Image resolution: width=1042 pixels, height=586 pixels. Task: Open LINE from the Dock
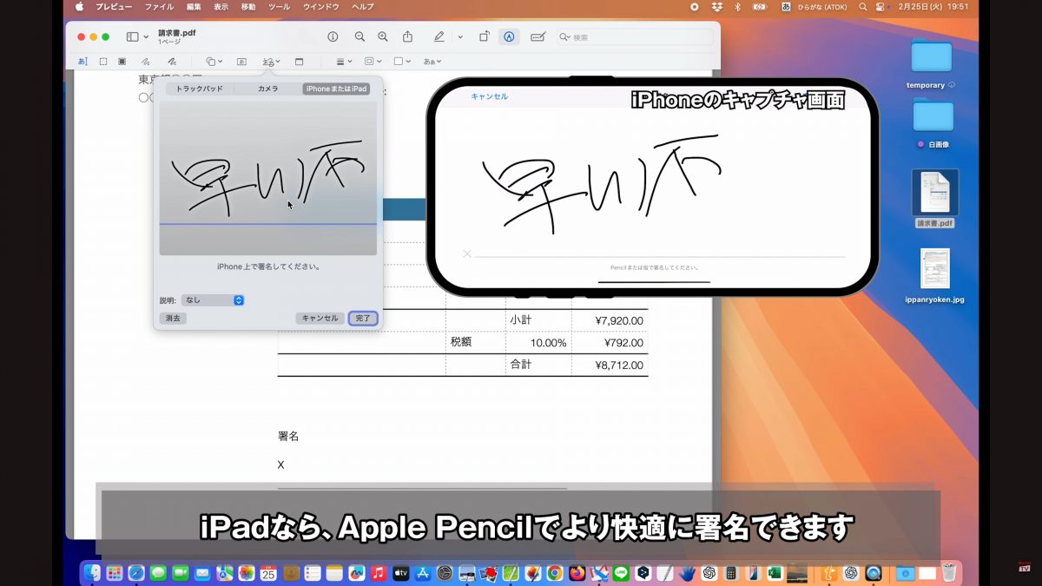coord(621,573)
